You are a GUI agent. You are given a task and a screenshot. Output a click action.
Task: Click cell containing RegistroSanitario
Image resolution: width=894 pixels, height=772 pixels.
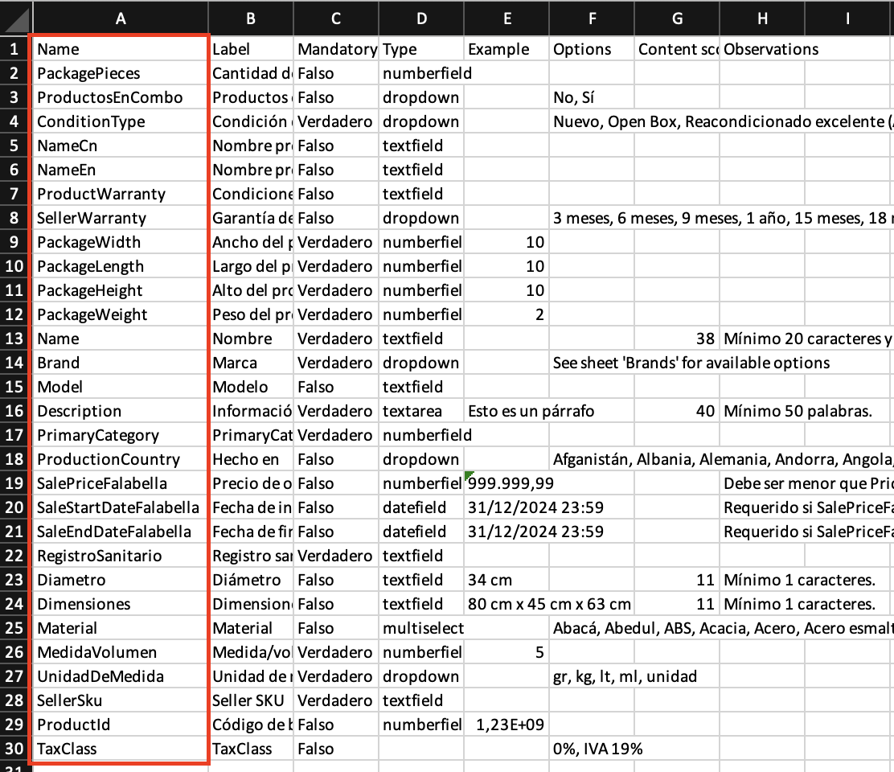(x=121, y=556)
